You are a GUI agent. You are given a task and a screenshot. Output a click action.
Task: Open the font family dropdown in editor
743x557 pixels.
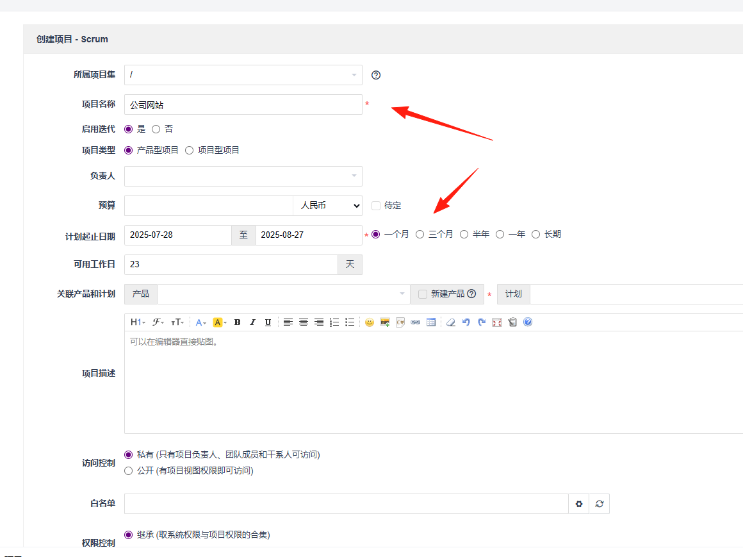click(158, 322)
